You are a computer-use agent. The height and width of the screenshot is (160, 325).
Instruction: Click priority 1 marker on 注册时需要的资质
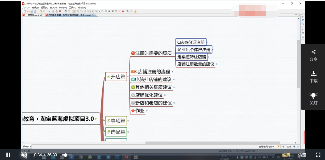pyautogui.click(x=133, y=53)
